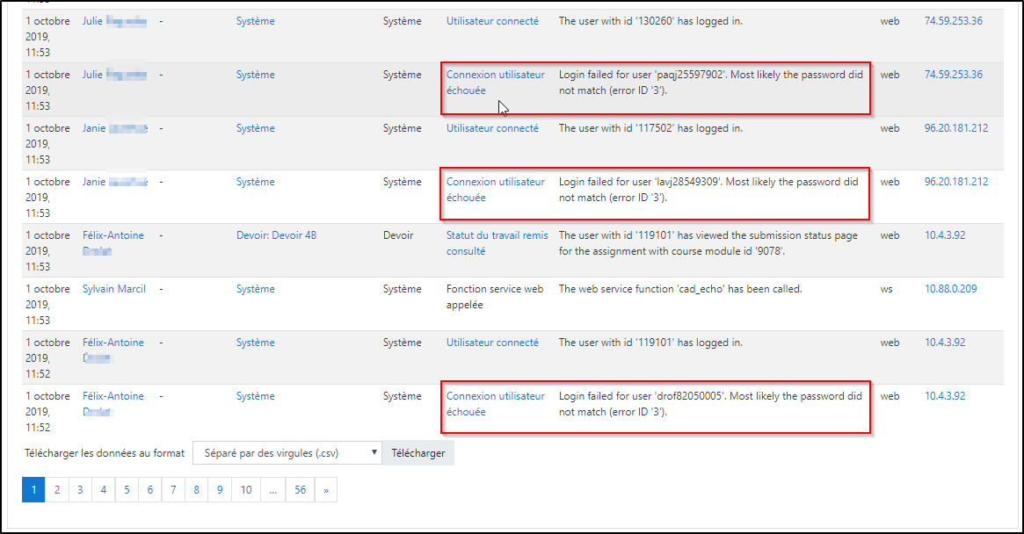Jump to last page 56

pyautogui.click(x=301, y=490)
